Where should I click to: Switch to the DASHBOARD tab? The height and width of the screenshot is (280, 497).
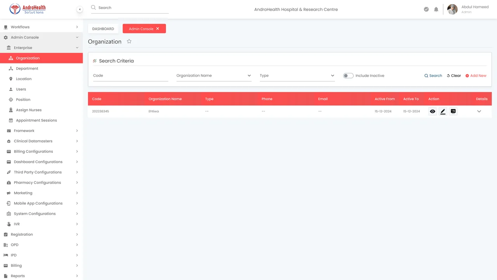(103, 29)
